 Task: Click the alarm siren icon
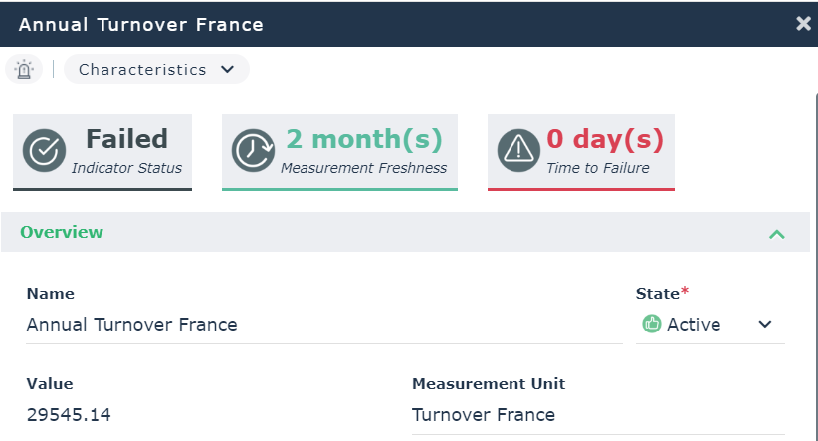pyautogui.click(x=25, y=70)
